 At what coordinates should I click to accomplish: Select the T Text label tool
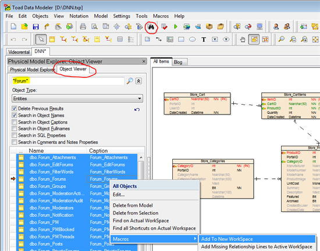pyautogui.click(x=204, y=40)
